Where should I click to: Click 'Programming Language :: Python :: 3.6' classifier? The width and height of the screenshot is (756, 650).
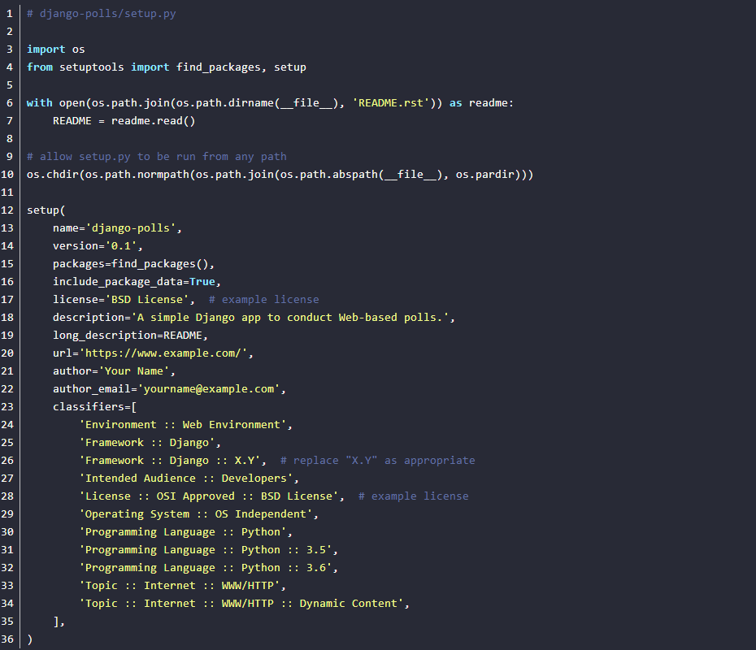[x=206, y=567]
